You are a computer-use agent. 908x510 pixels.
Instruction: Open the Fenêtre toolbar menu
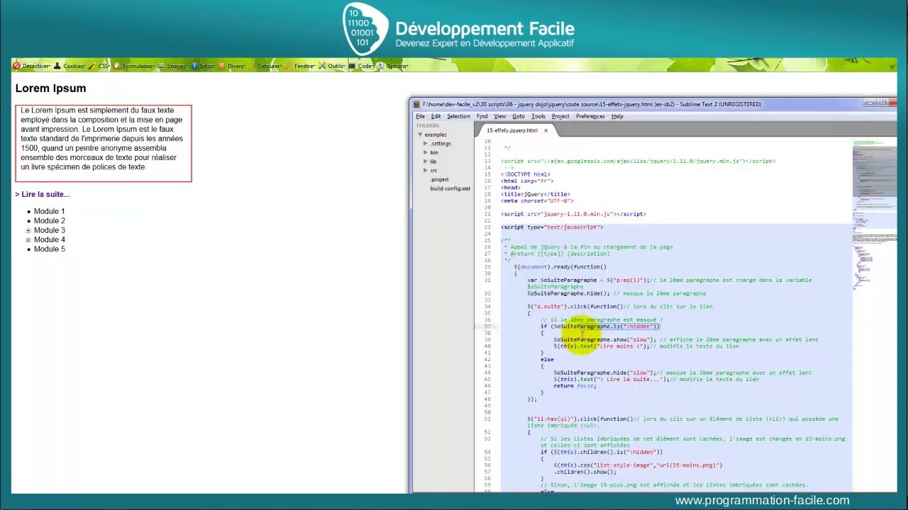(301, 66)
